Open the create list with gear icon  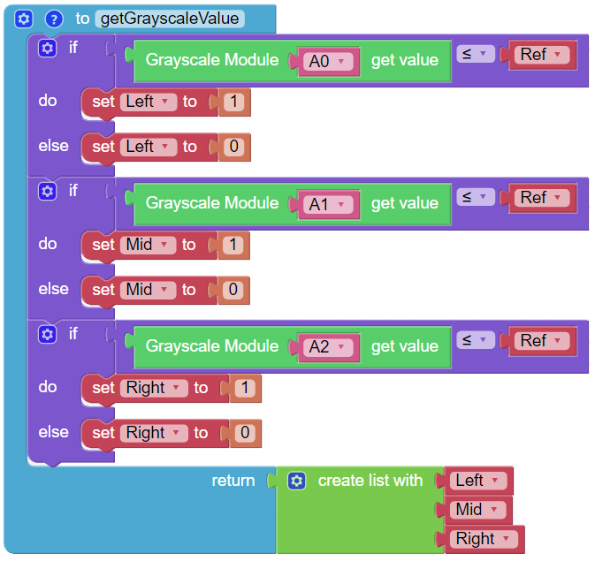pyautogui.click(x=297, y=481)
